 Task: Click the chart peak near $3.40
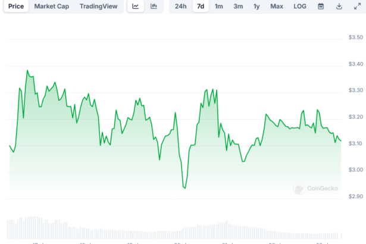(27, 71)
